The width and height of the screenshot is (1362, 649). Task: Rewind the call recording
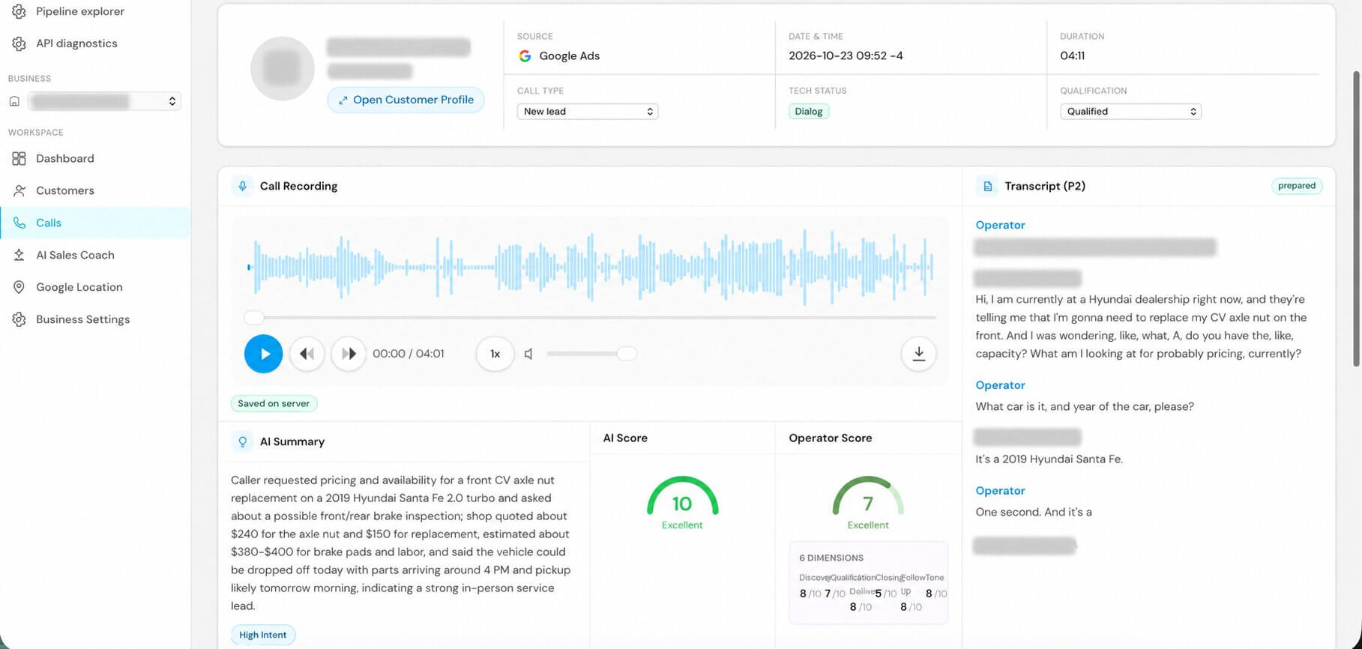tap(306, 354)
